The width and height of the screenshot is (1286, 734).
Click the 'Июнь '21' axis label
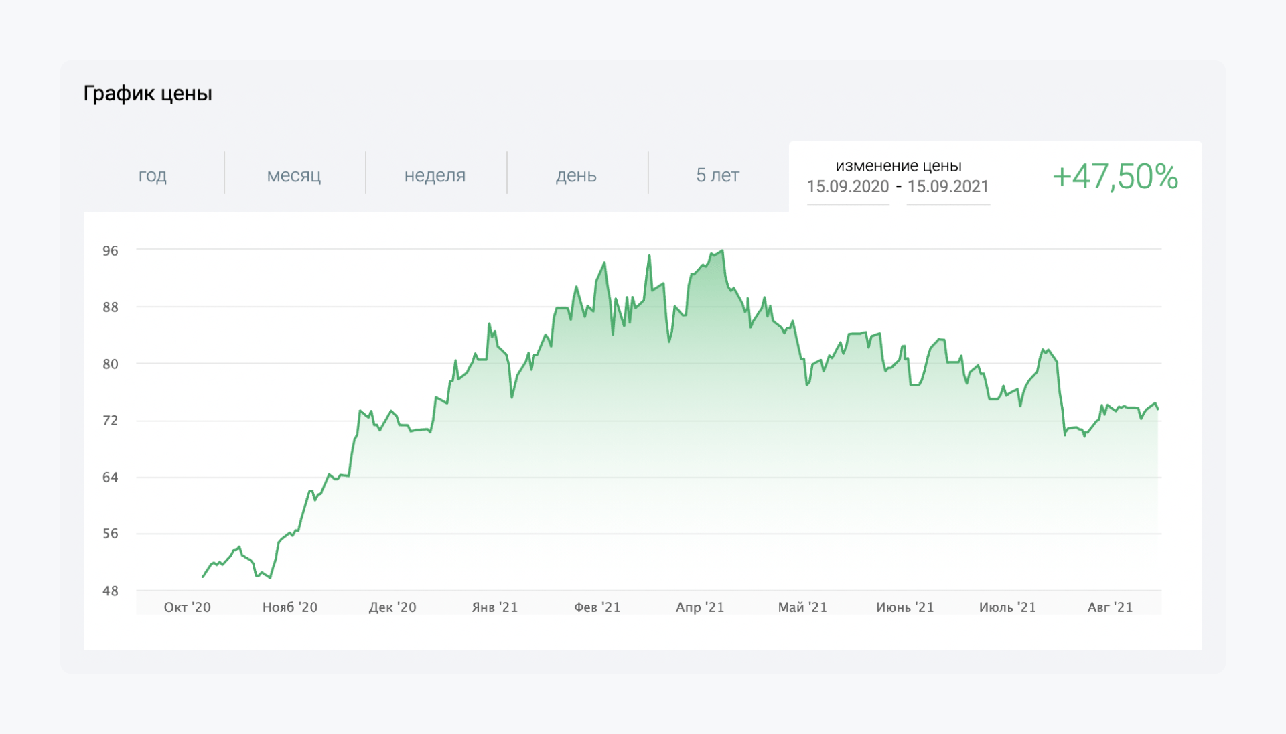[905, 607]
